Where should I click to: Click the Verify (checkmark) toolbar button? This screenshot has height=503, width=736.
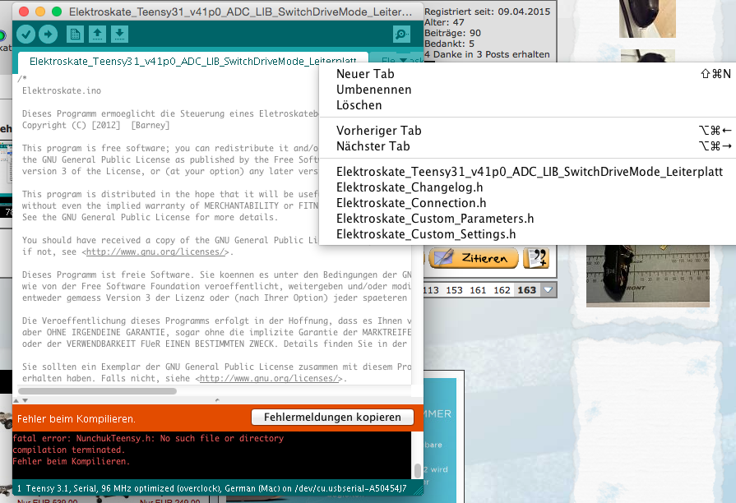point(25,34)
